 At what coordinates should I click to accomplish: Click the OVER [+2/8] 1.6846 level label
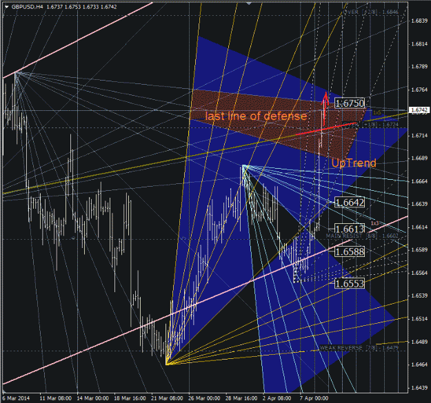pyautogui.click(x=370, y=12)
